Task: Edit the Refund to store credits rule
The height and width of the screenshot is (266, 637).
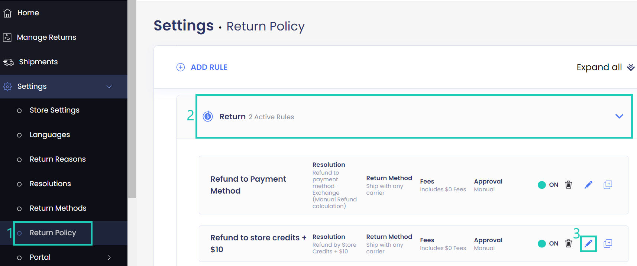Action: 588,243
